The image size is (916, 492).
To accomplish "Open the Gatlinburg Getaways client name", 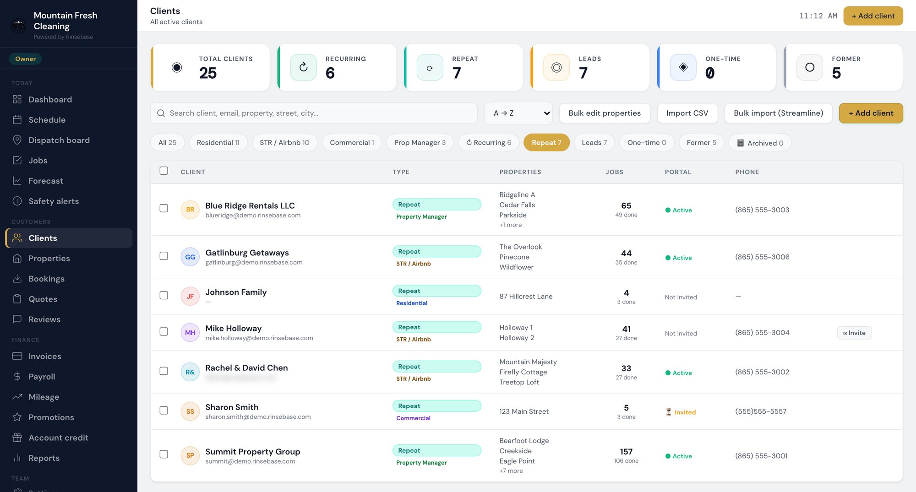I will [x=247, y=252].
